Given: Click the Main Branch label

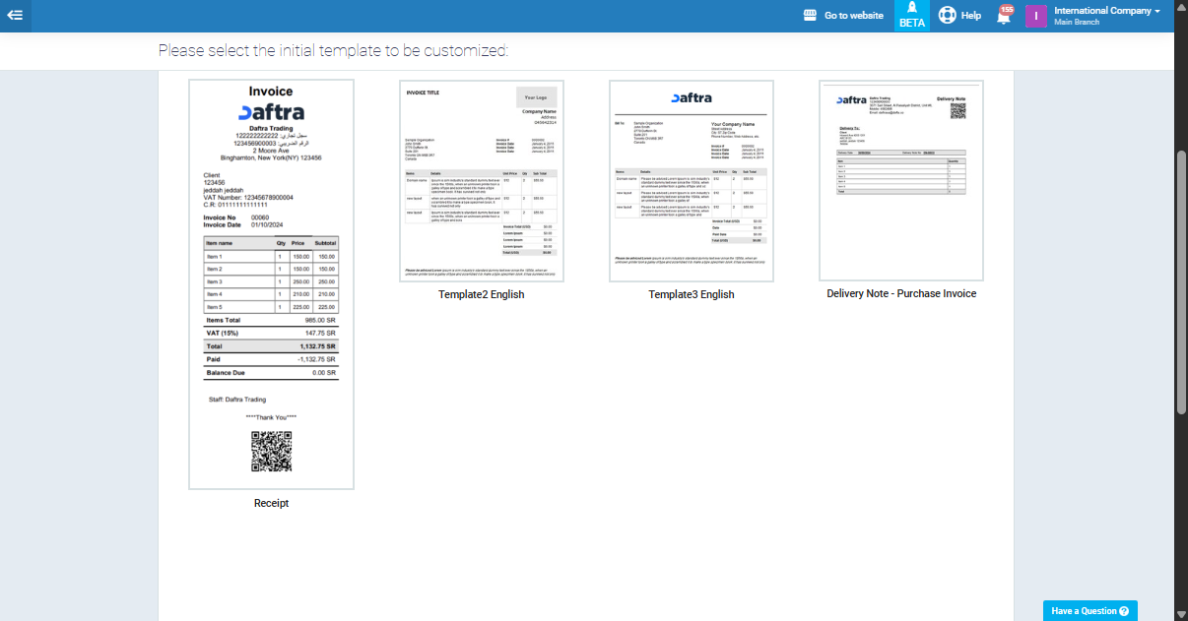Looking at the screenshot, I should tap(1076, 22).
